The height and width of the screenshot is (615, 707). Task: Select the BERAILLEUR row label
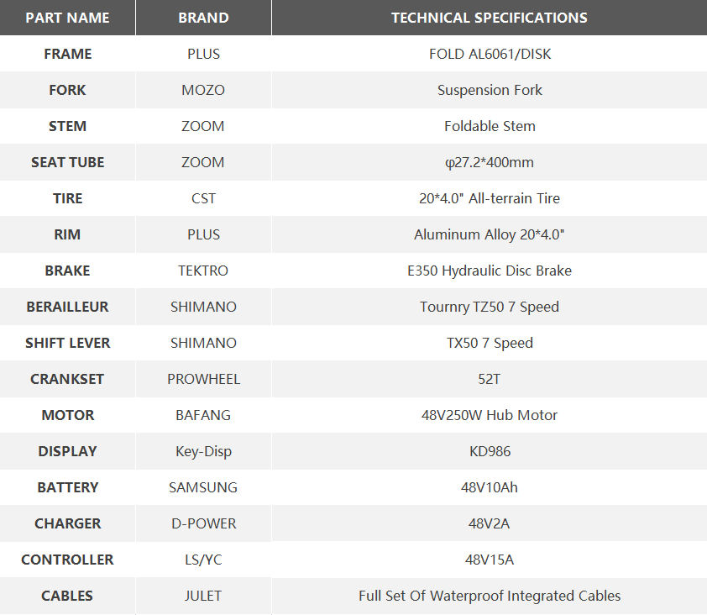67,307
